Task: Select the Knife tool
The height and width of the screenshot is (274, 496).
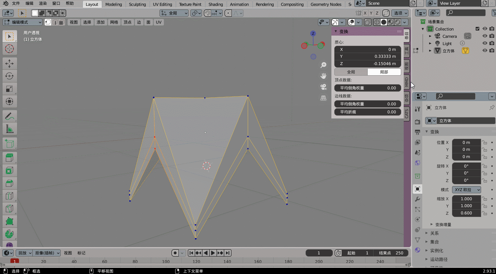Action: point(10,208)
